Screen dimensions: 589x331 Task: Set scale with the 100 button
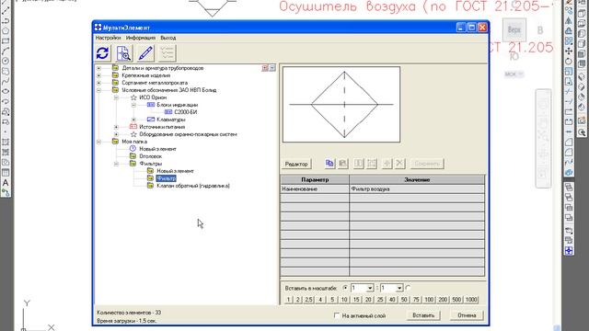(x=429, y=300)
